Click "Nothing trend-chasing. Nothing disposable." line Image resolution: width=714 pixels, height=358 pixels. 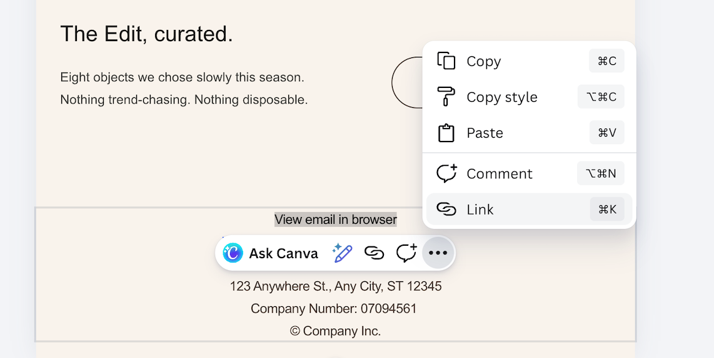click(184, 100)
